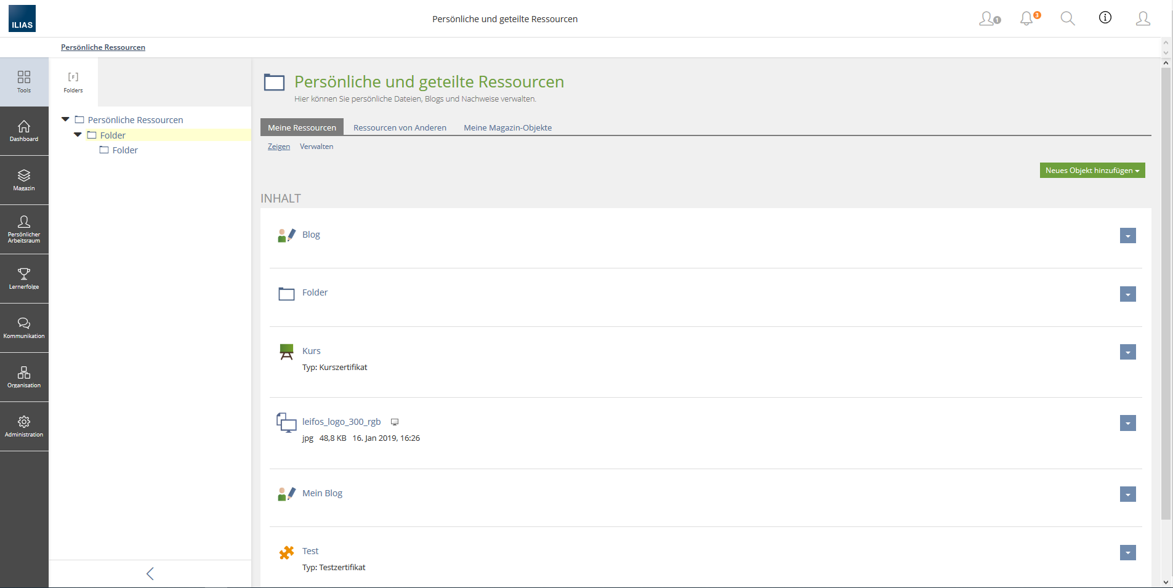1173x588 pixels.
Task: Open the Neues Objekt hinzufügen dropdown
Action: pos(1092,171)
